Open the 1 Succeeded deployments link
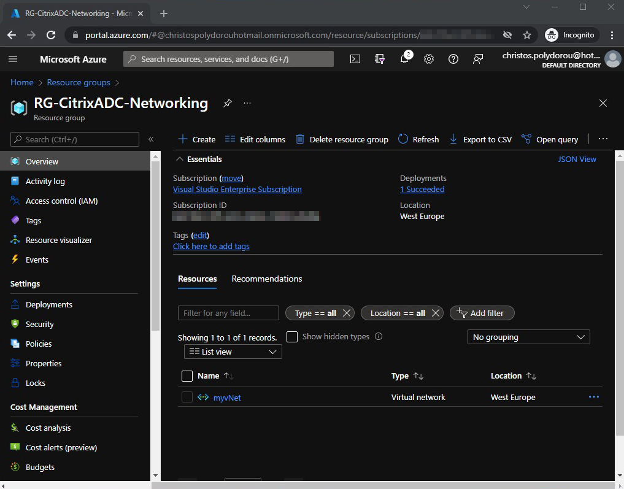Viewport: 624px width, 489px height. [x=422, y=190]
